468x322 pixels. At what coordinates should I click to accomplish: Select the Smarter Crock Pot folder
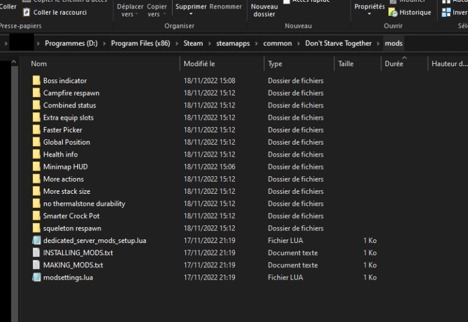pos(71,216)
